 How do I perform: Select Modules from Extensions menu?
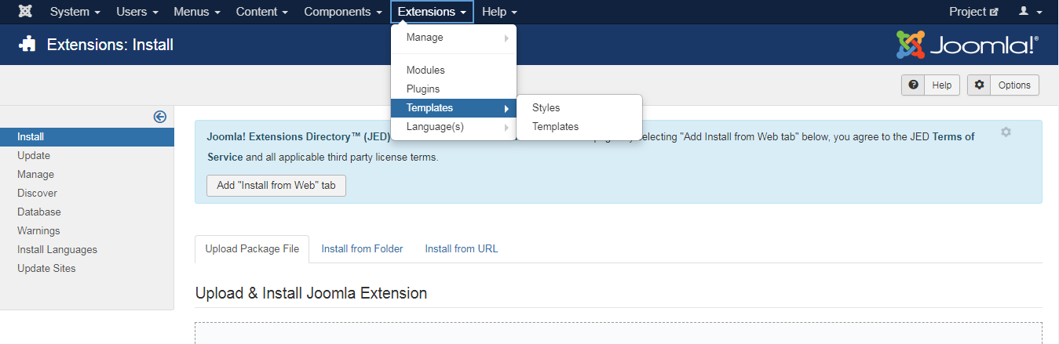(454, 71)
